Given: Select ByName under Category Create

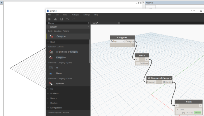Looking at the screenshot, I should [x=60, y=83].
